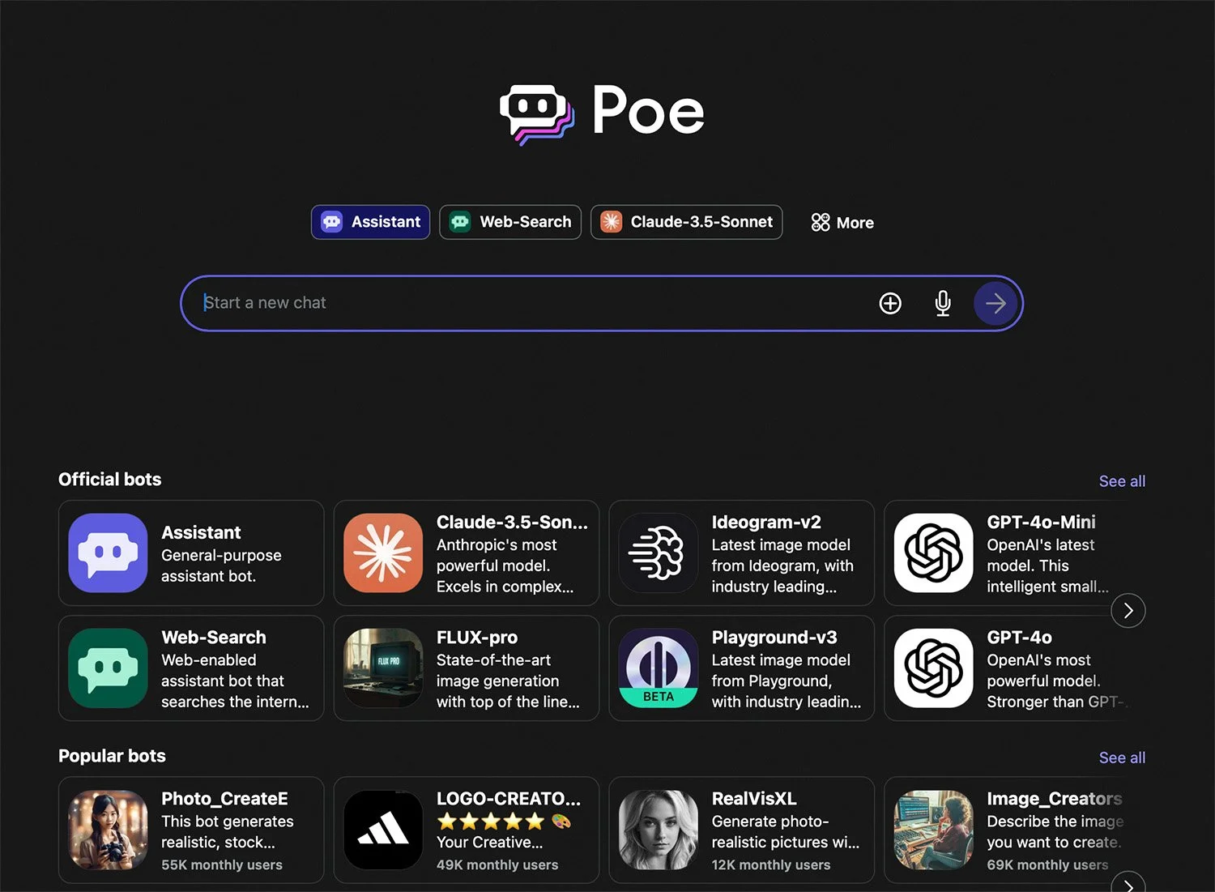Click the 49K monthly users text
Viewport: 1215px width, 892px height.
(497, 865)
